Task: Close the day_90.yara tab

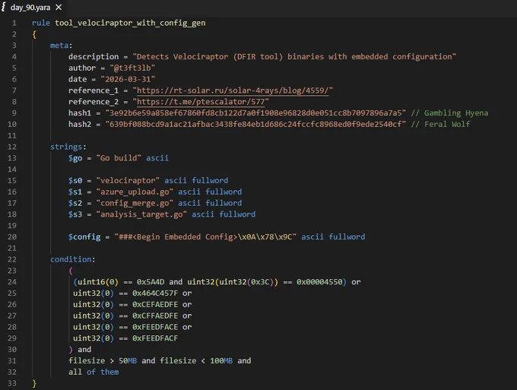Action: tap(59, 8)
